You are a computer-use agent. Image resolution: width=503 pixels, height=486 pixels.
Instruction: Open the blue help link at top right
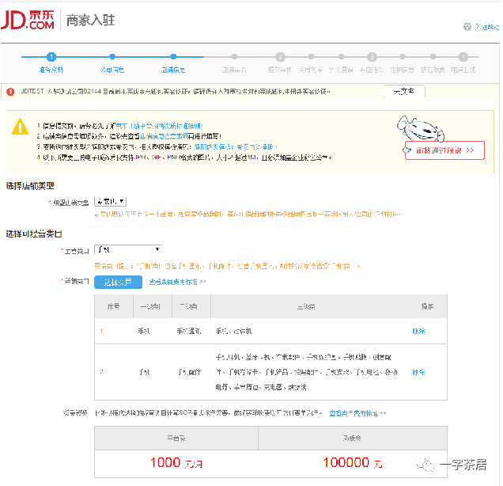click(x=486, y=27)
